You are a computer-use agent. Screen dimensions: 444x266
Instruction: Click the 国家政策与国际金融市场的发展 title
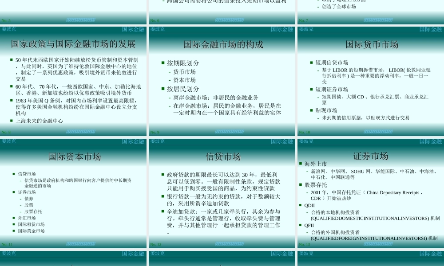[74, 44]
